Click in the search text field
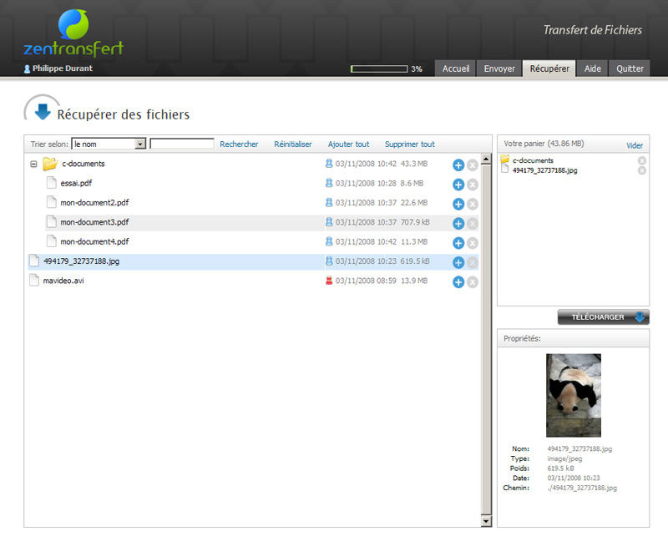This screenshot has width=668, height=557. [182, 144]
